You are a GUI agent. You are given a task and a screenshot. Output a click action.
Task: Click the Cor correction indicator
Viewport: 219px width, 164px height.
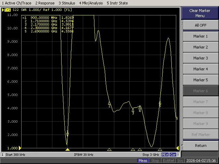(x=173, y=155)
